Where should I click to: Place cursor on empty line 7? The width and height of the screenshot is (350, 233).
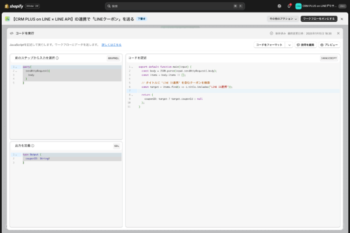point(238,91)
